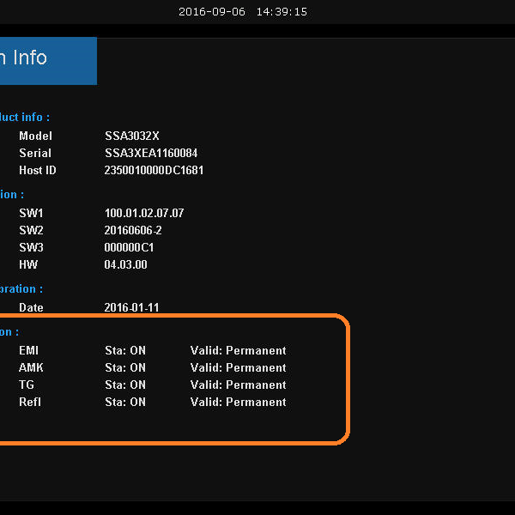515x515 pixels.
Task: Select the Product info section header
Action: (24, 117)
